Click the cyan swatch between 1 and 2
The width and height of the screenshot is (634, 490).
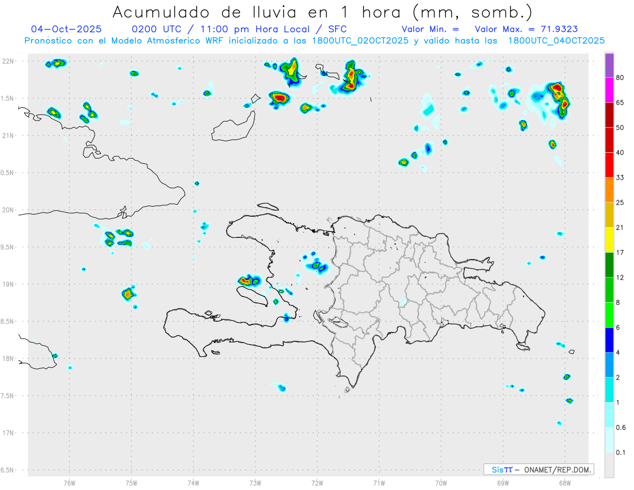(x=609, y=389)
